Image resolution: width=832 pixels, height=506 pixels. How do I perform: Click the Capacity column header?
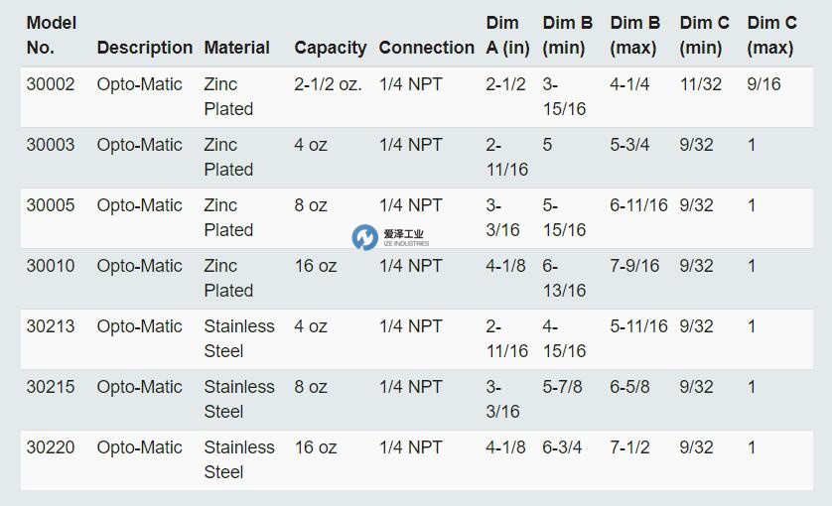pos(331,48)
